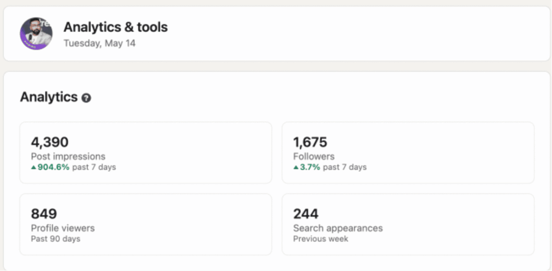Screen dimensions: 552x271
Task: Open the Post impressions card
Action: pyautogui.click(x=146, y=152)
